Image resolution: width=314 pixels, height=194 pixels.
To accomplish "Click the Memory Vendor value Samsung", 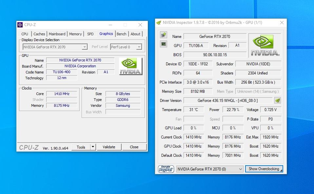I will (x=123, y=105).
